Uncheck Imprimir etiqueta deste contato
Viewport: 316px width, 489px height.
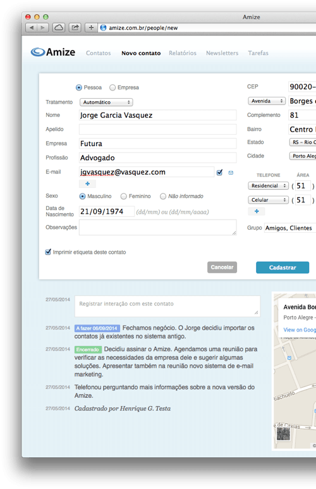point(48,252)
